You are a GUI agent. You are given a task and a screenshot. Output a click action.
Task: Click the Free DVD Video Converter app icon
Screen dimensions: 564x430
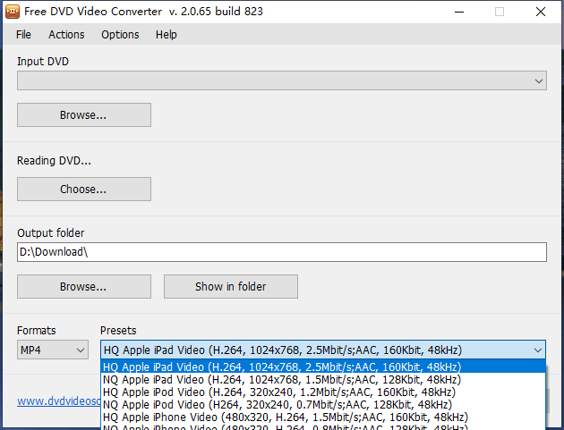(x=13, y=12)
